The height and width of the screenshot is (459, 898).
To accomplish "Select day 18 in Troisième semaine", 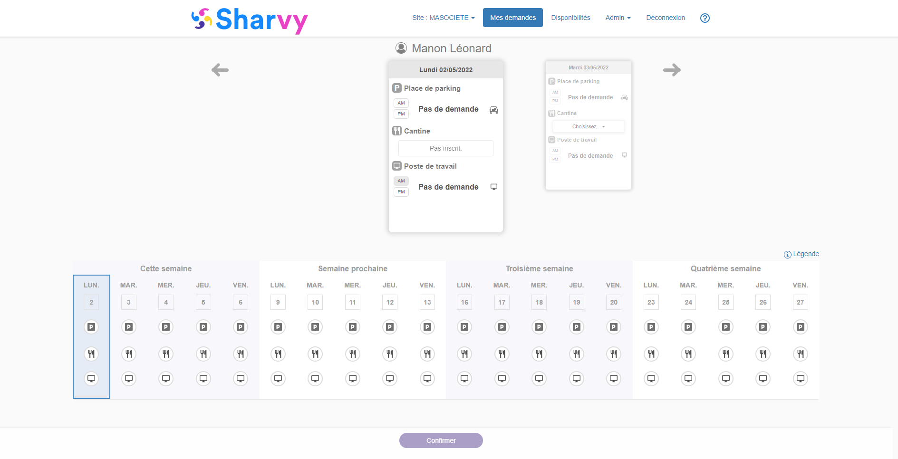I will [539, 302].
